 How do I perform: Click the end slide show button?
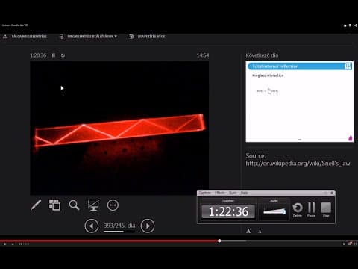151,37
